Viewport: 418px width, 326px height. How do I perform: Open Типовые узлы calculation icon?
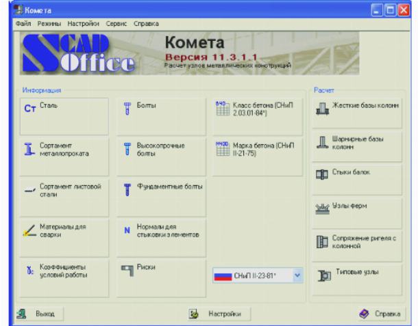(x=322, y=273)
